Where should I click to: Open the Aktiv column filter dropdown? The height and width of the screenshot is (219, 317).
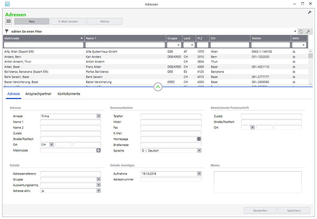pyautogui.click(x=303, y=45)
